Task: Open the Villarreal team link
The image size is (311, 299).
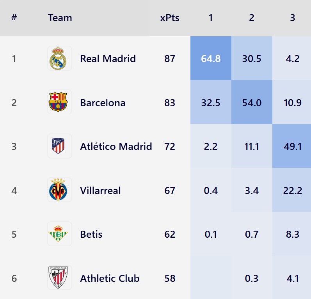Action: tap(100, 190)
